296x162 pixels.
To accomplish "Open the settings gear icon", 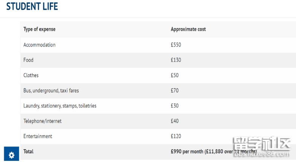I will pyautogui.click(x=11, y=154).
